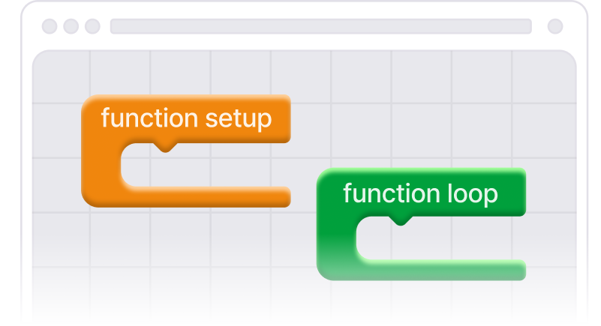Click empty grid canvas above the green block

pos(420,112)
